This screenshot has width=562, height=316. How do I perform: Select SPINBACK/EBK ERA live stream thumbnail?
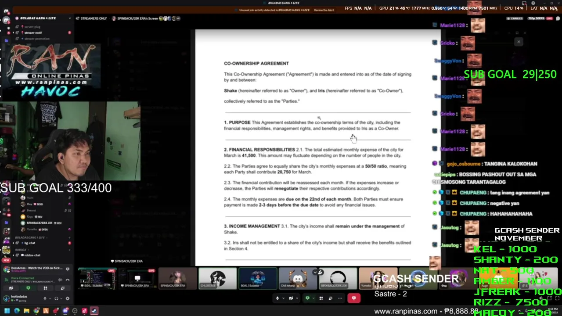pos(137,279)
